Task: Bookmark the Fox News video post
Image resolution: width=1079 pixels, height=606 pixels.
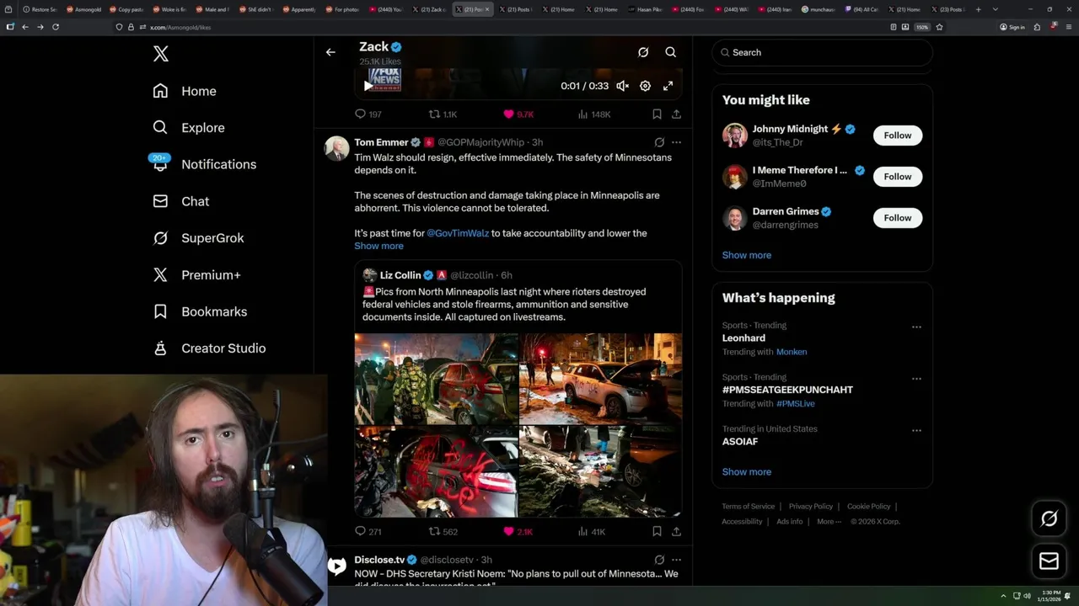Action: coord(657,114)
